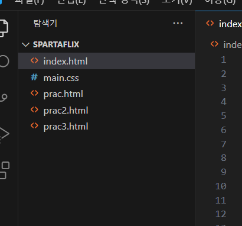Open prac2.html from the explorer
242x226 pixels.
coord(106,110)
